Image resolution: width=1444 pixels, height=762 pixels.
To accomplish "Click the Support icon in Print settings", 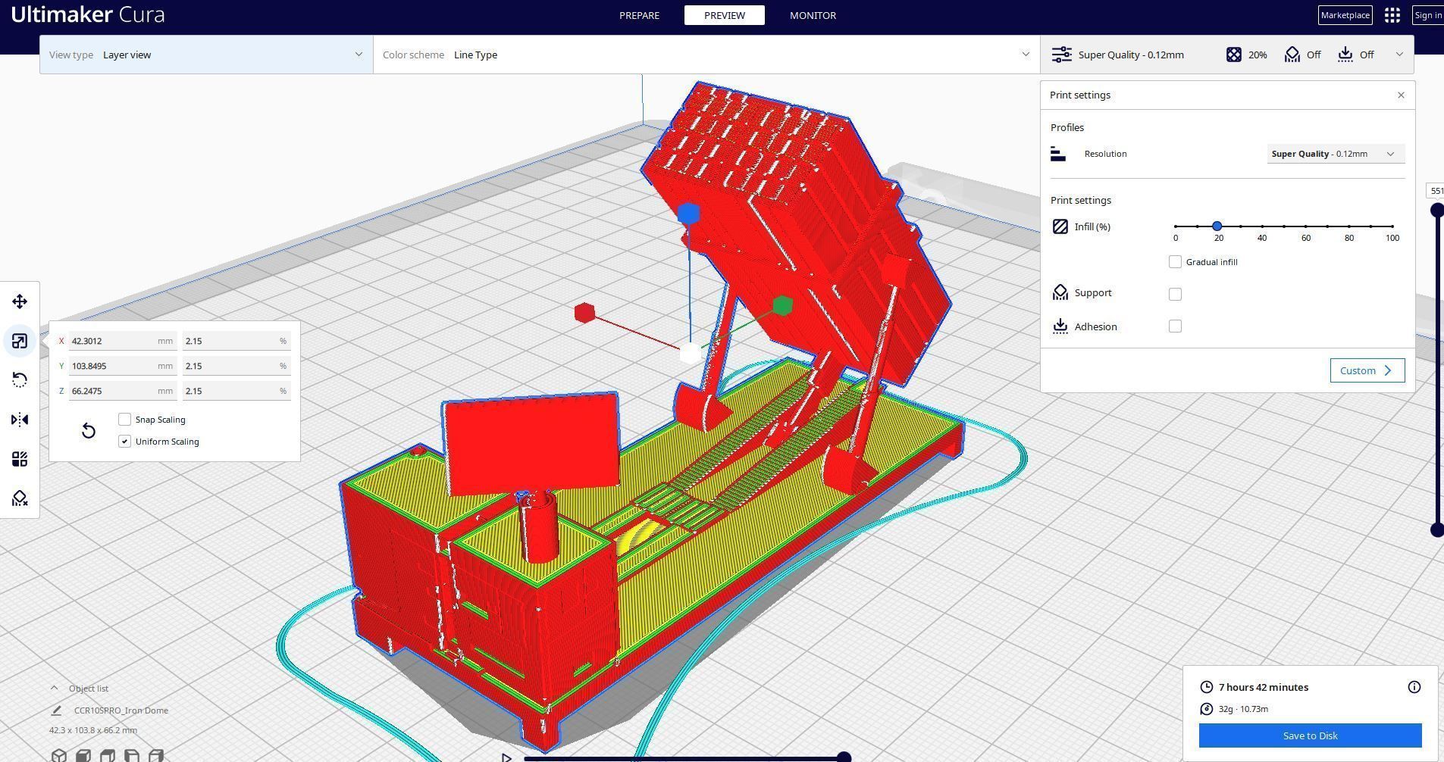I will (1060, 292).
